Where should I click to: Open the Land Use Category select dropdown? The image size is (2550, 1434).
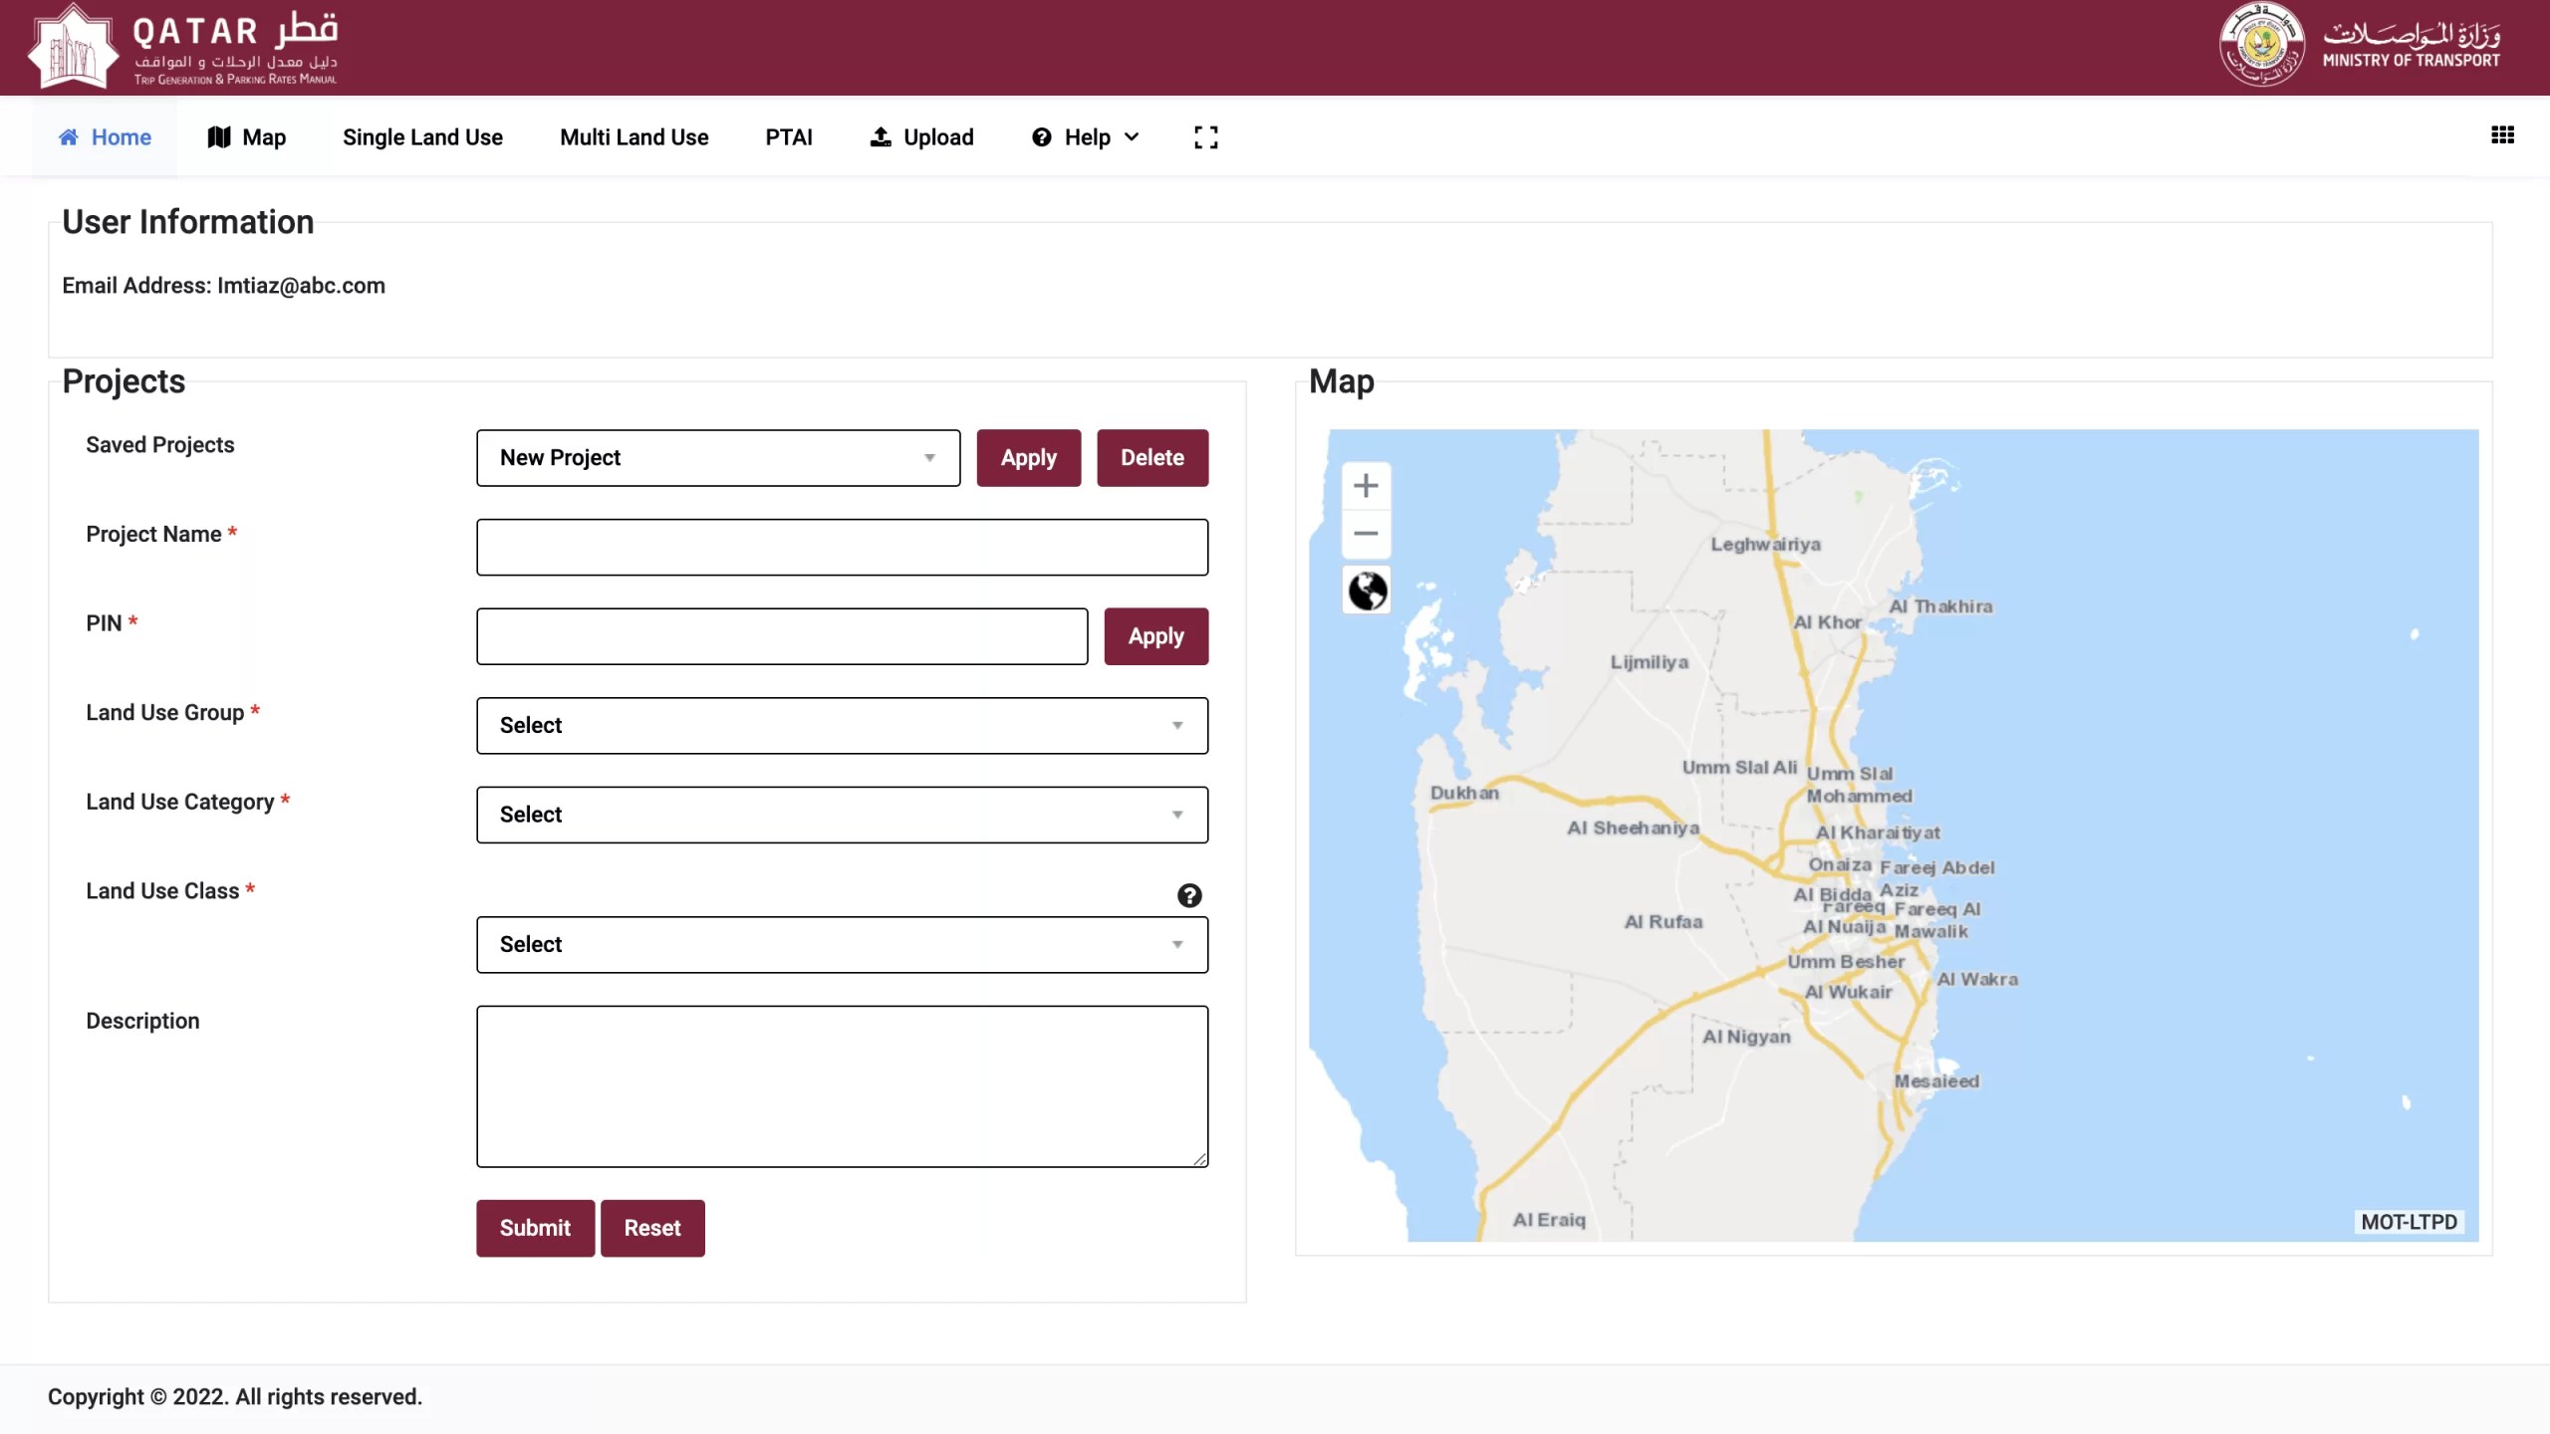842,815
